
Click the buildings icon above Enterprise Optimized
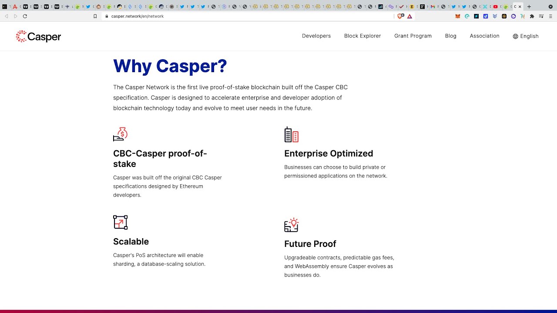pos(291,134)
